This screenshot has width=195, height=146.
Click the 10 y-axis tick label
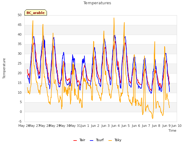click(19, 92)
